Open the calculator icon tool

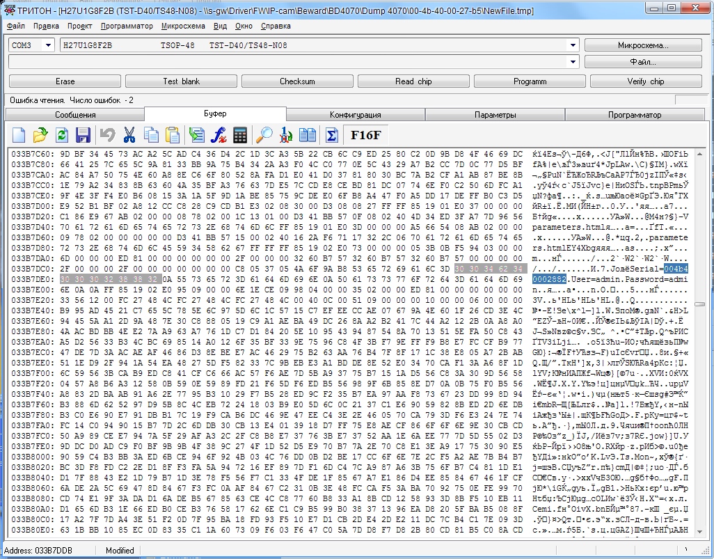(x=240, y=134)
